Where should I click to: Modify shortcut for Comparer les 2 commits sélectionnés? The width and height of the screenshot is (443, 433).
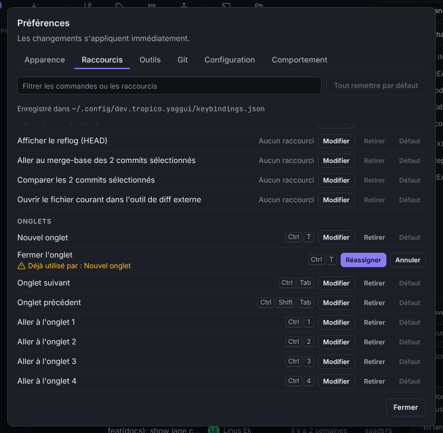336,180
